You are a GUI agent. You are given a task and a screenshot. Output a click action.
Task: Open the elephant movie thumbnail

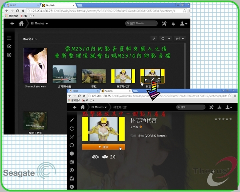(94, 76)
